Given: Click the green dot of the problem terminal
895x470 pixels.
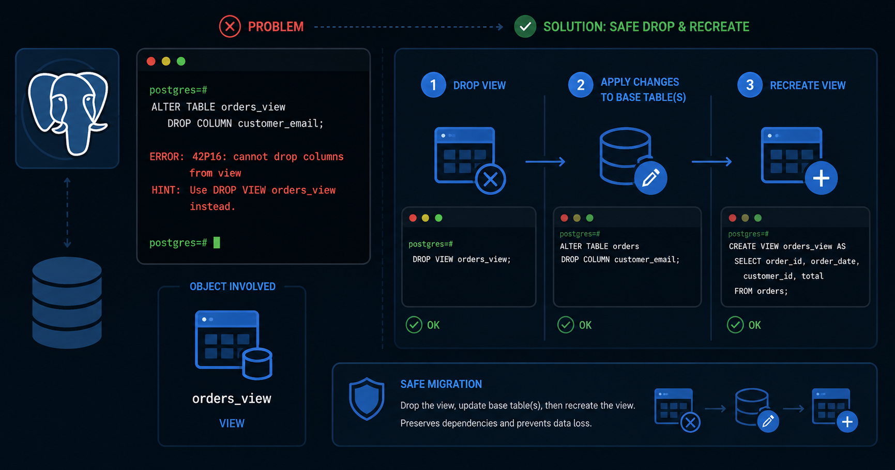Looking at the screenshot, I should coord(181,62).
